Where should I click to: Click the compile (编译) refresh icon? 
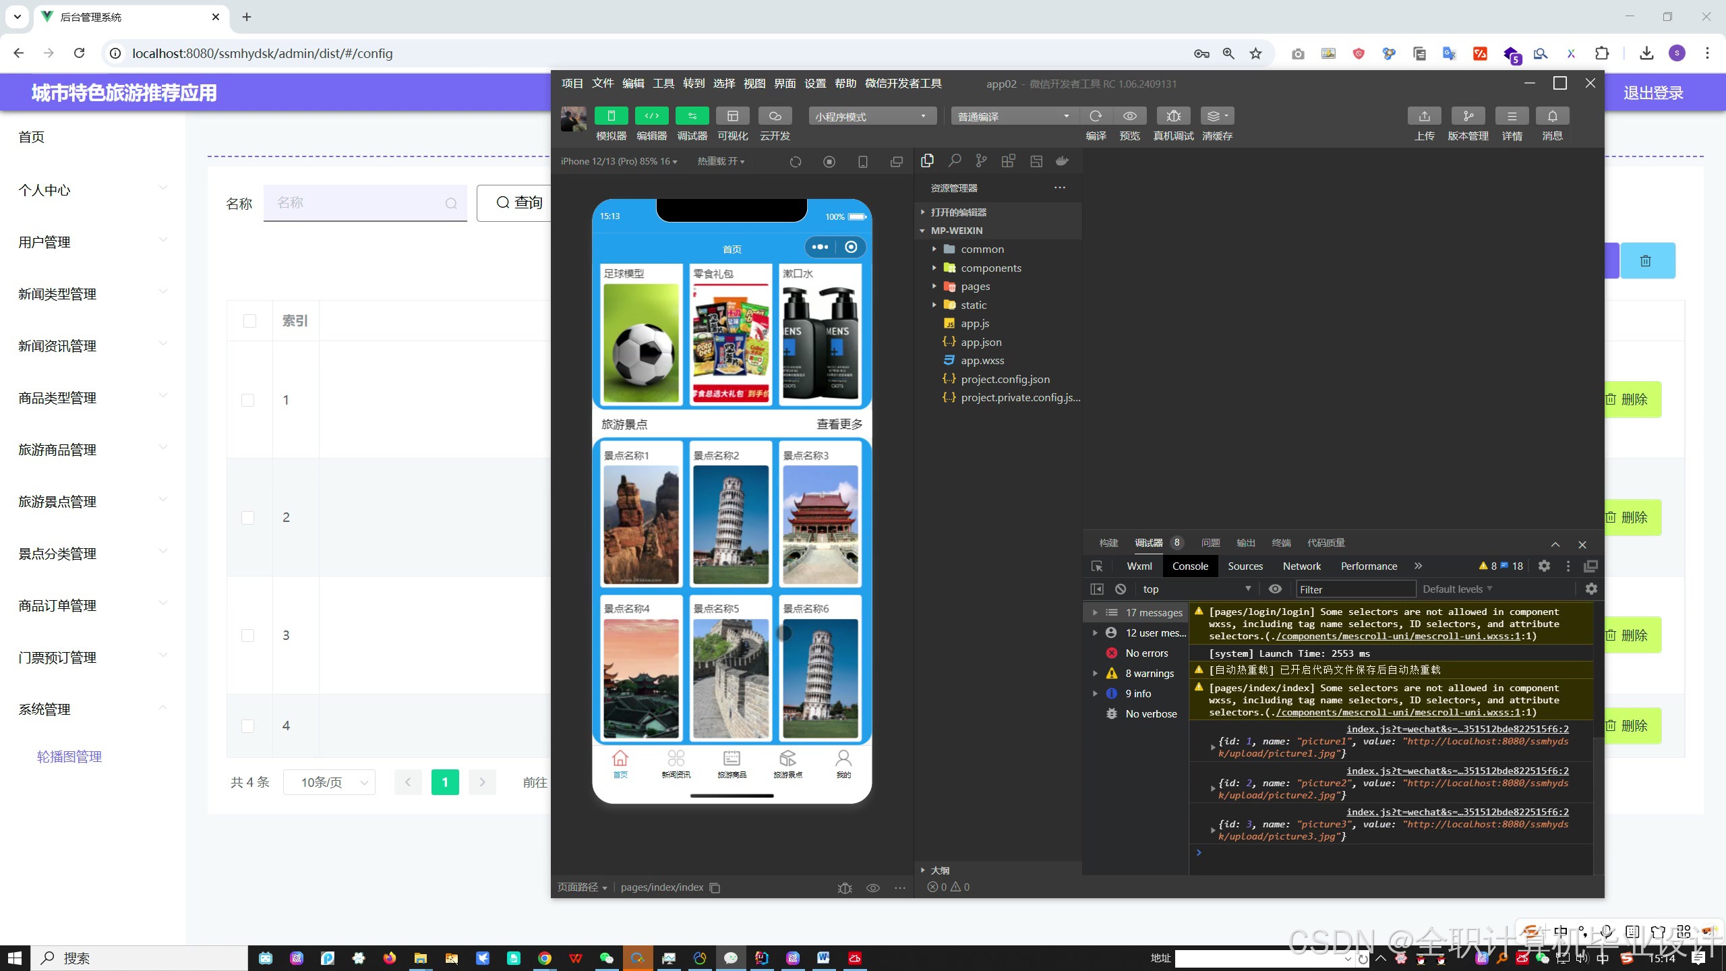click(1096, 116)
